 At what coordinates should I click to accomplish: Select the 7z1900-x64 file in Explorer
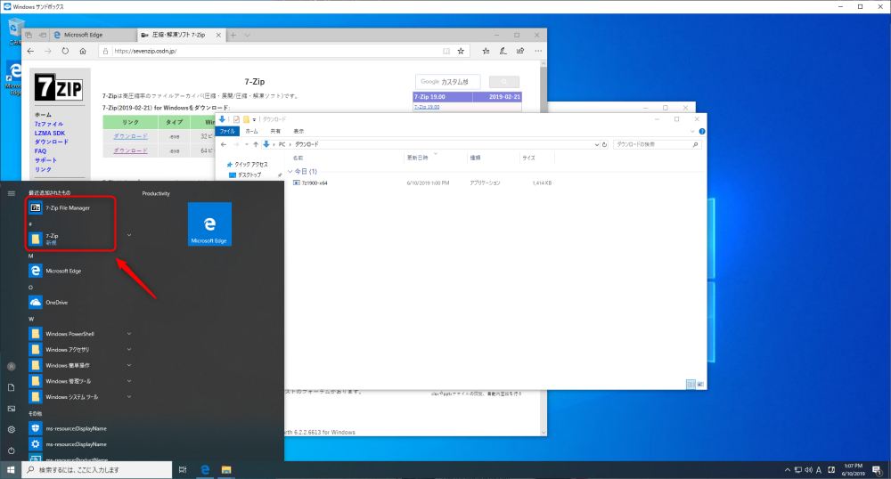(x=315, y=183)
